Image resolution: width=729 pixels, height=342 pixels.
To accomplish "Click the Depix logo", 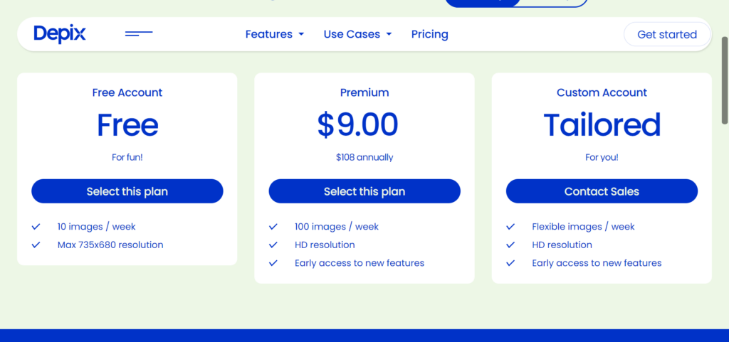I will pyautogui.click(x=59, y=34).
